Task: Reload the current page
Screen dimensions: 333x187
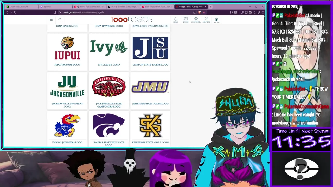Action: (x=15, y=12)
